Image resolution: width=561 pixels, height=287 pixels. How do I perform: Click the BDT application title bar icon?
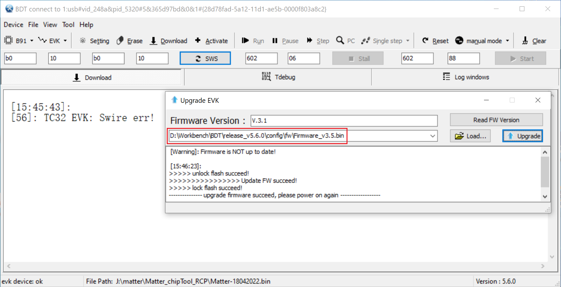(9, 9)
